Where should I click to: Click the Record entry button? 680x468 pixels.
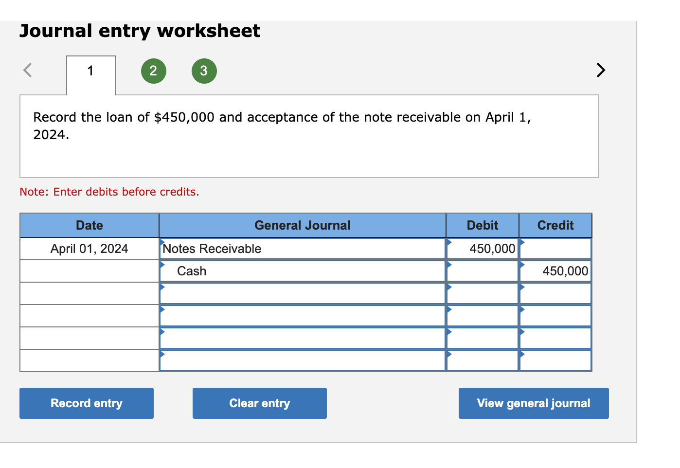(x=86, y=403)
